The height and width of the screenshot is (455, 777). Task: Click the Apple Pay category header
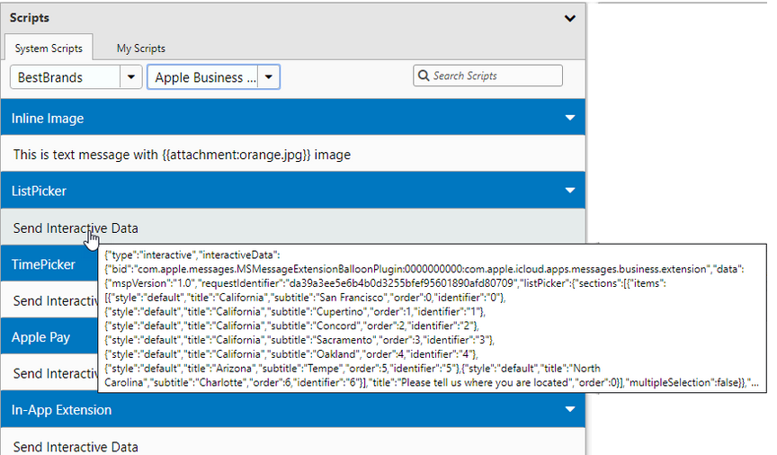tap(41, 337)
